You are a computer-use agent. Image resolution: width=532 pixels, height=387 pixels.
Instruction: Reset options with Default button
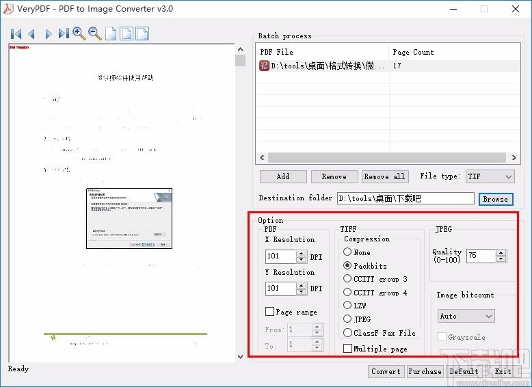coord(464,371)
